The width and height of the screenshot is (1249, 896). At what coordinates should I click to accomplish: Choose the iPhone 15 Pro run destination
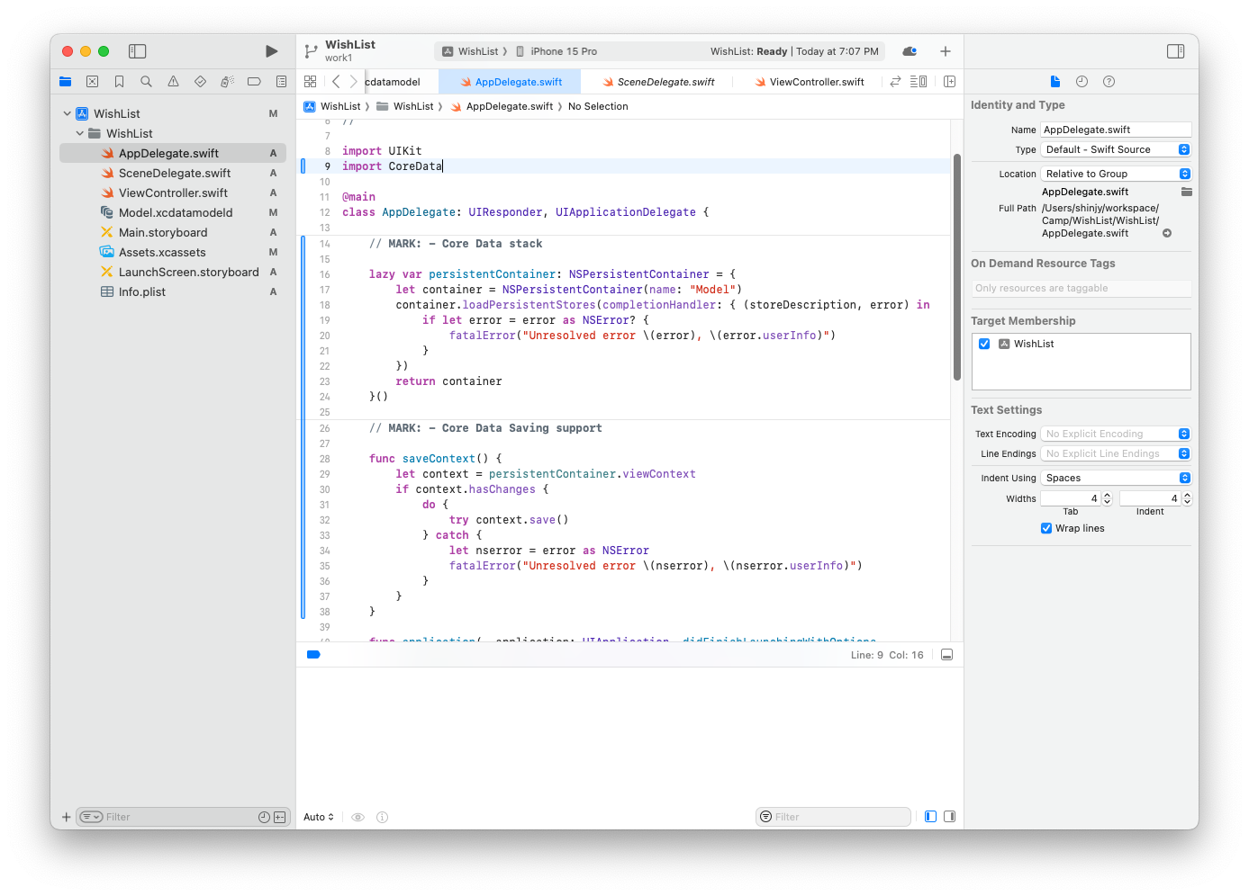[x=557, y=51]
